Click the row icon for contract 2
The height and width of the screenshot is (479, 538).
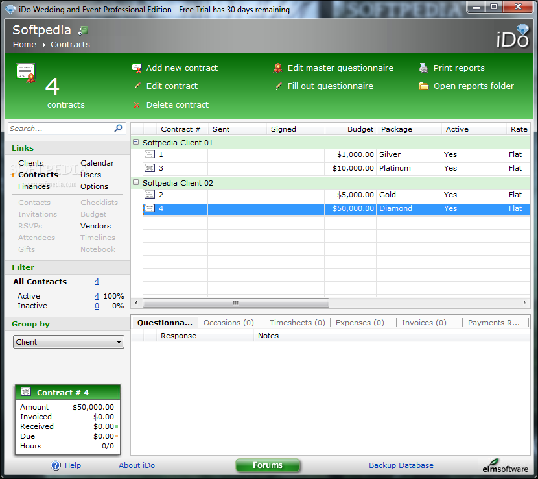[149, 195]
